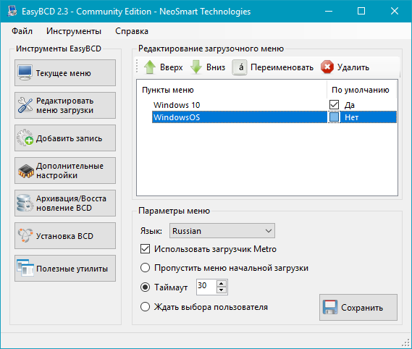The image size is (412, 349).
Task: Open the Добавить запись section
Action: pos(65,138)
